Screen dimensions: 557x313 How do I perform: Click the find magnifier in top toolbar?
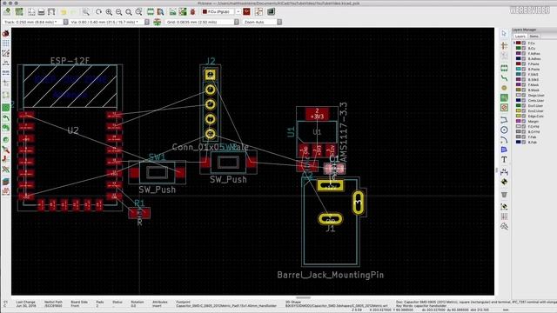click(86, 11)
